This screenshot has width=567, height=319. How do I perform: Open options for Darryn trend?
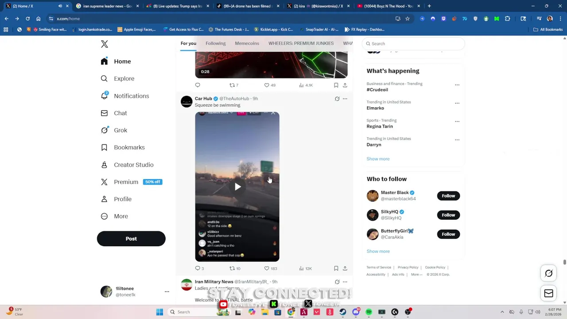(x=457, y=140)
